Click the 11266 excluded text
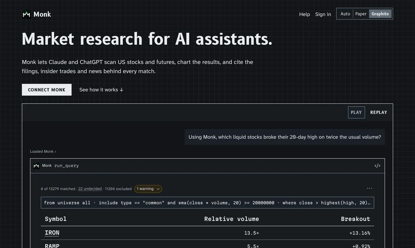 (x=118, y=189)
